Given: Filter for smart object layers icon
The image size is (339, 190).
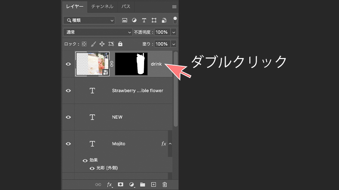Looking at the screenshot, I should 164,20.
